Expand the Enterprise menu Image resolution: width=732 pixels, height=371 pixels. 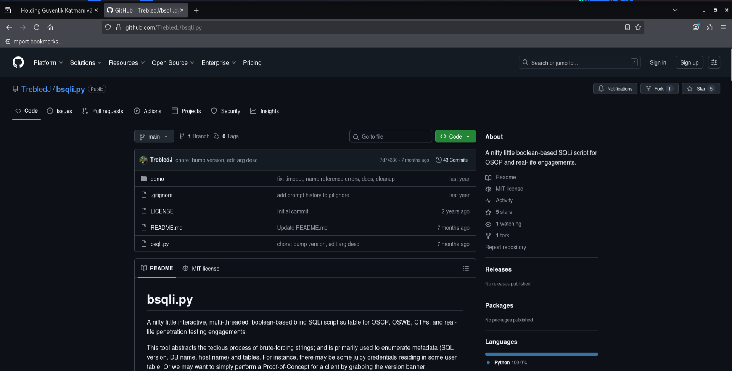coord(219,63)
